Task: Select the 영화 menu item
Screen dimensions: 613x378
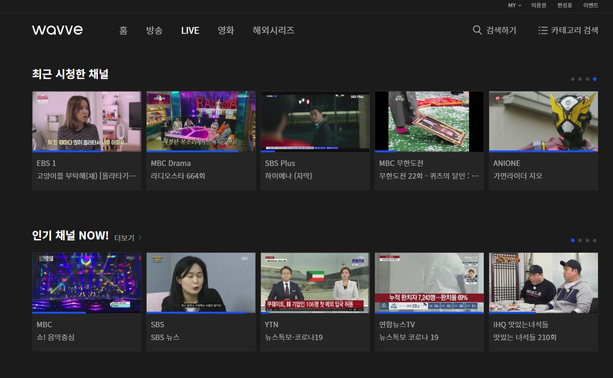Action: click(226, 30)
